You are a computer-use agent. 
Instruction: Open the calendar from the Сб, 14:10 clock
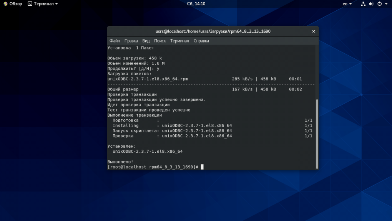pyautogui.click(x=196, y=4)
